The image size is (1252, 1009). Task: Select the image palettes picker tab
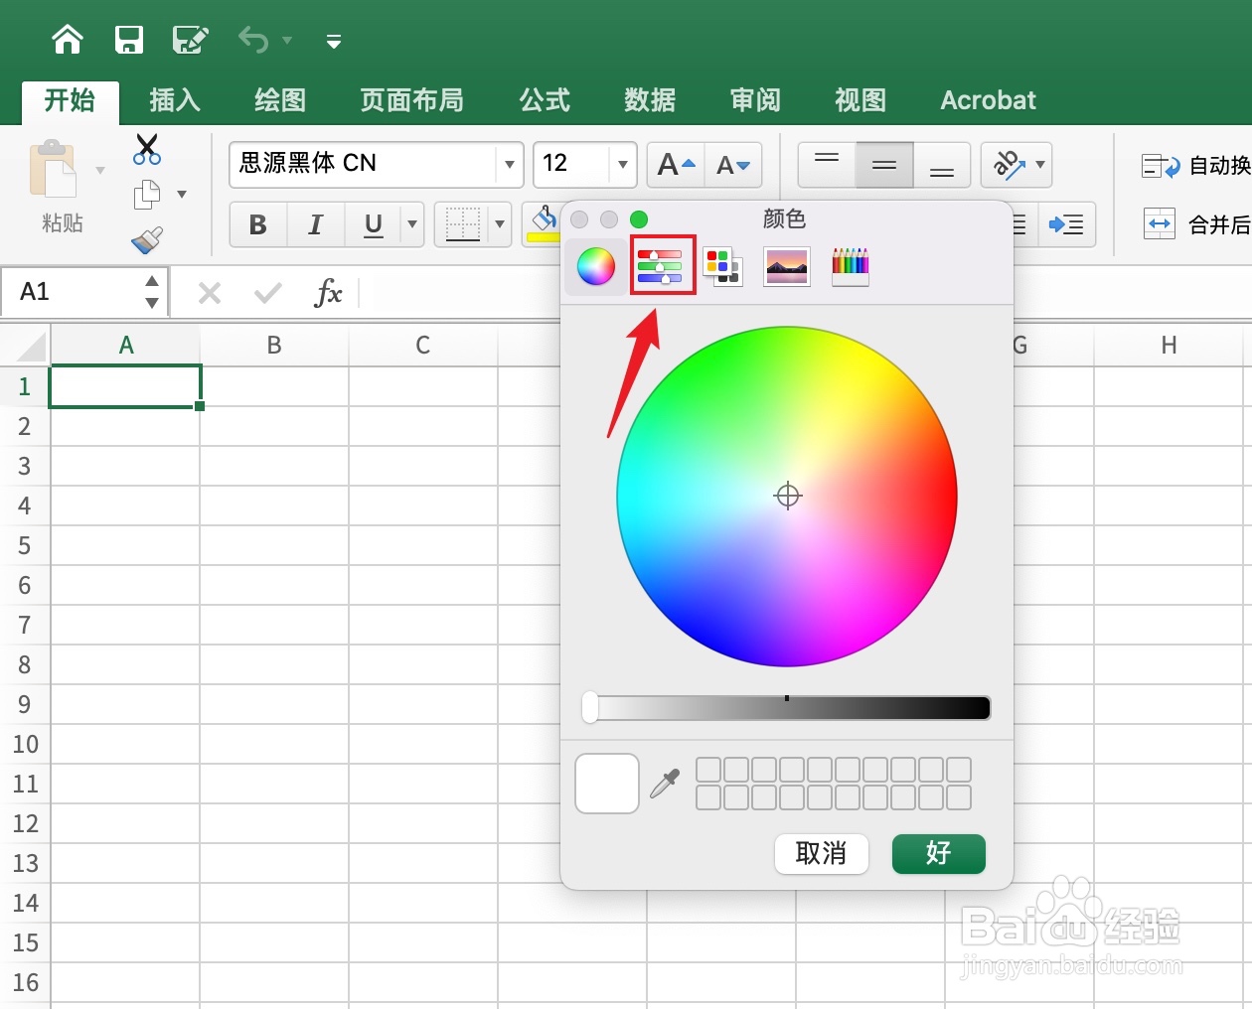pos(786,266)
